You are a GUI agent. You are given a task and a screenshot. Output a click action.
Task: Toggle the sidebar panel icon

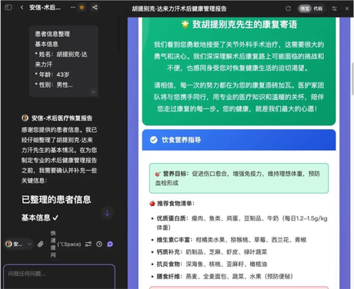coord(8,8)
